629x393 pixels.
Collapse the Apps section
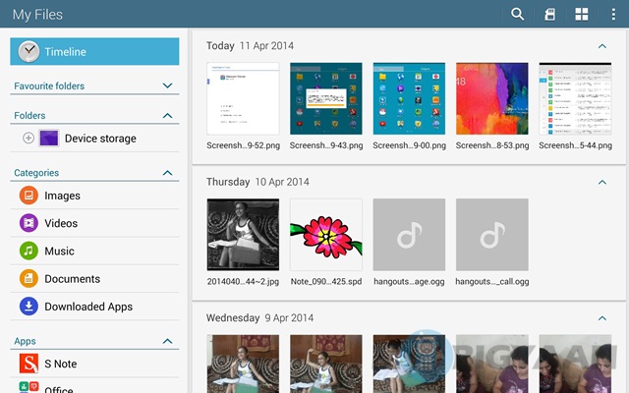(167, 341)
